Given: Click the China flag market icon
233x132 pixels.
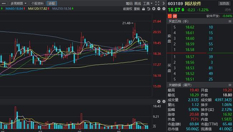Looking at the screenshot, I should click(170, 16).
